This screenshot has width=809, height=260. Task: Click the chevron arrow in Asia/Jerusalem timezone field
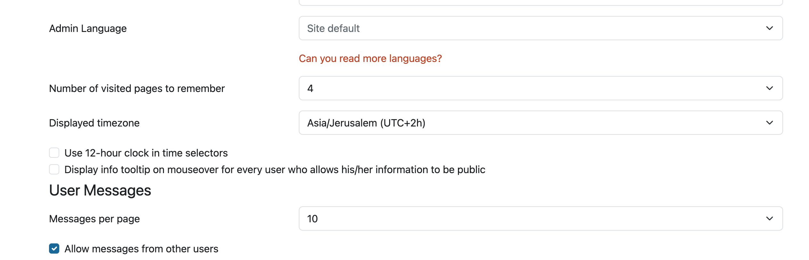(x=769, y=123)
